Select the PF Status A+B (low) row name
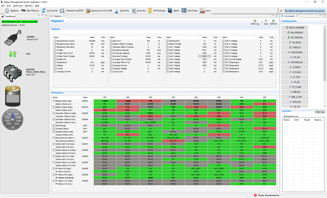 64,178
